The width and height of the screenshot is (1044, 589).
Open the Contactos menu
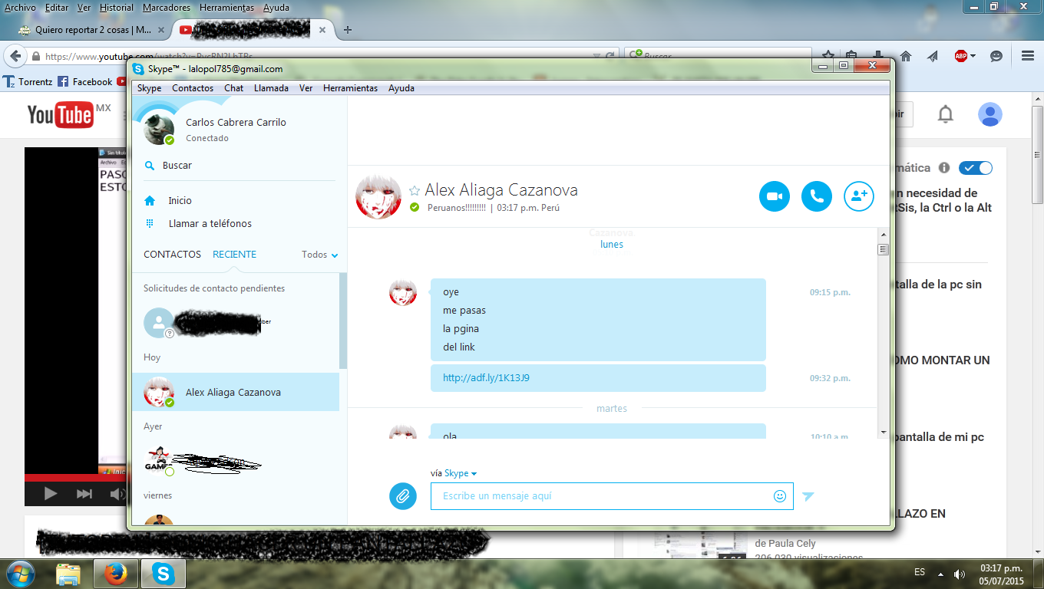click(193, 88)
